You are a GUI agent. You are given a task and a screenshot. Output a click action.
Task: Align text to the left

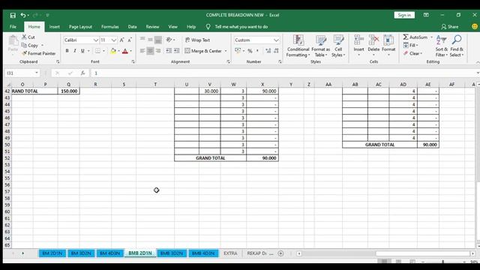coord(142,51)
